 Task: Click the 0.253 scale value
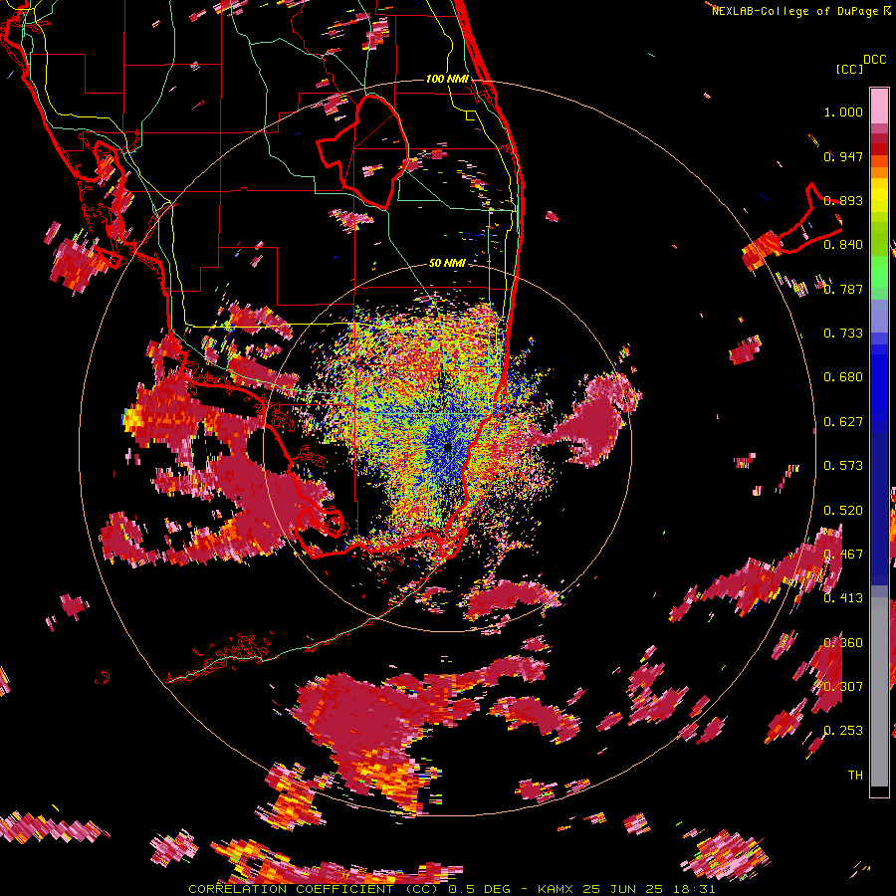(x=843, y=731)
